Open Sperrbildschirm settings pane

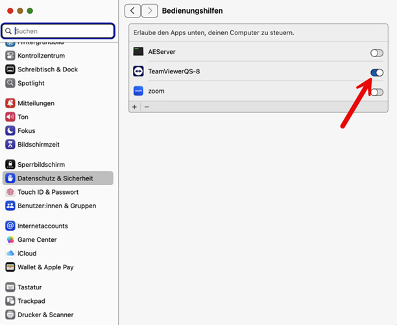click(41, 165)
